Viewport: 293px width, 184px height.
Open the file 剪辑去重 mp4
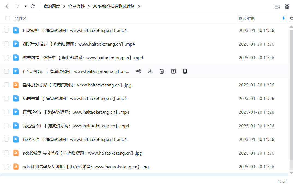(x=75, y=99)
